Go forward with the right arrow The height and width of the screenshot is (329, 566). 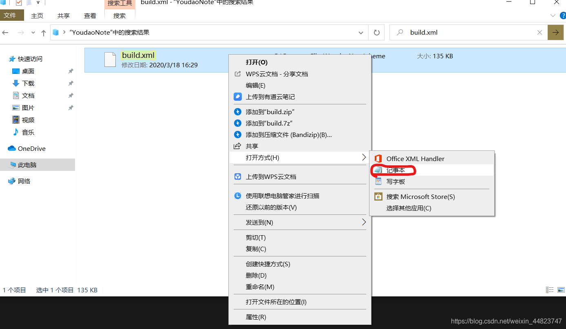[x=20, y=33]
